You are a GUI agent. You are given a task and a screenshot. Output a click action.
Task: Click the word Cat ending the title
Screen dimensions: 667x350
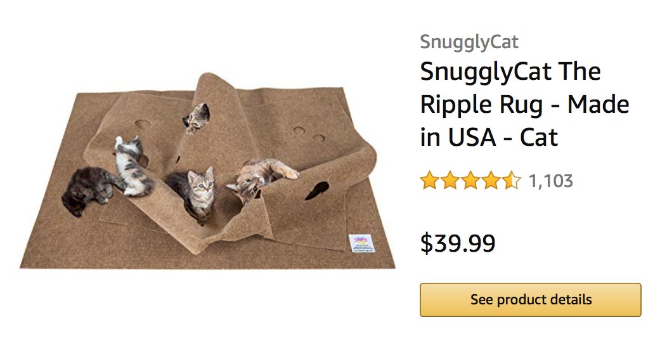coord(538,138)
